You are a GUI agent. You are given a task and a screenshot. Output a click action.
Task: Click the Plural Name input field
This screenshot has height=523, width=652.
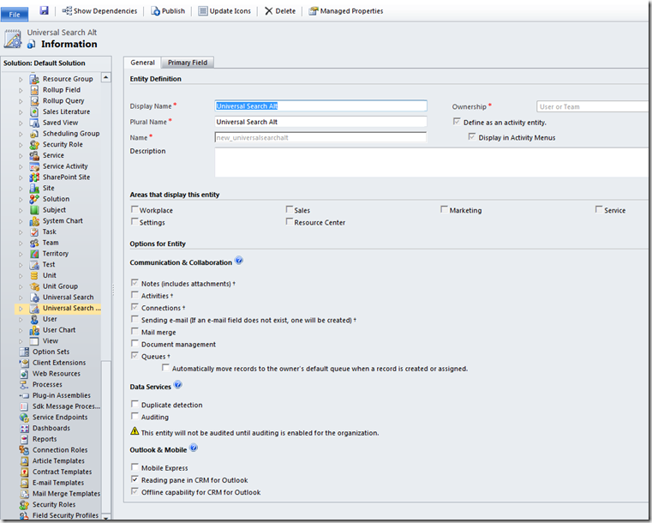tap(320, 122)
